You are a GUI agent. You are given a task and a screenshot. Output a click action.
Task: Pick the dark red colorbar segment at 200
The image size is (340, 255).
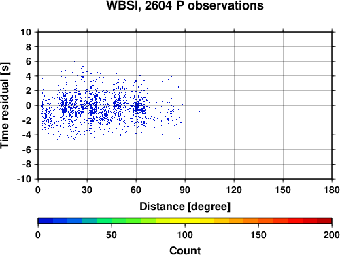[x=324, y=221]
